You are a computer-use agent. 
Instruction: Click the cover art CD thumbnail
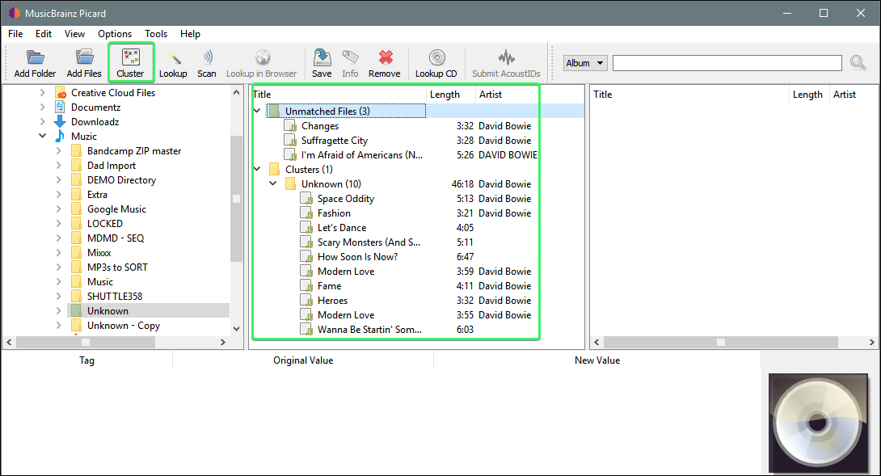coord(818,423)
